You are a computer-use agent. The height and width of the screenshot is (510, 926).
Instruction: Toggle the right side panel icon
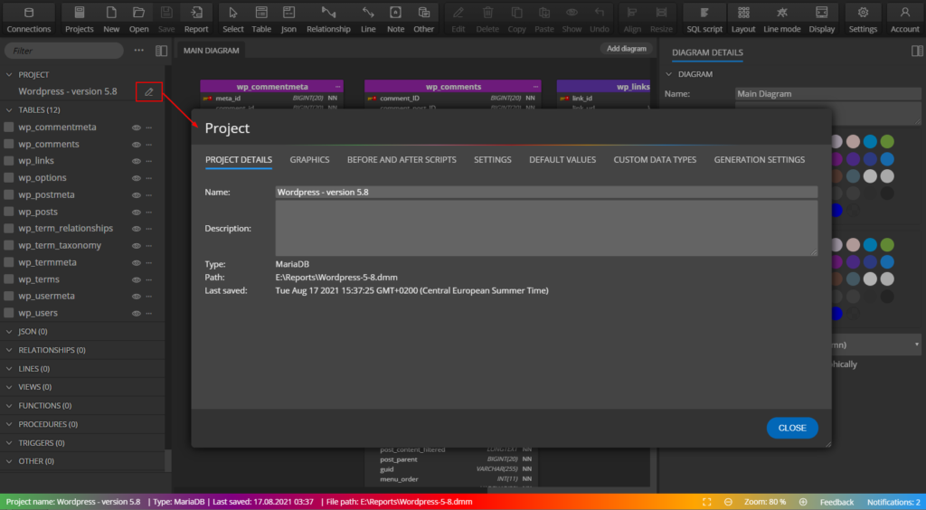(x=917, y=52)
